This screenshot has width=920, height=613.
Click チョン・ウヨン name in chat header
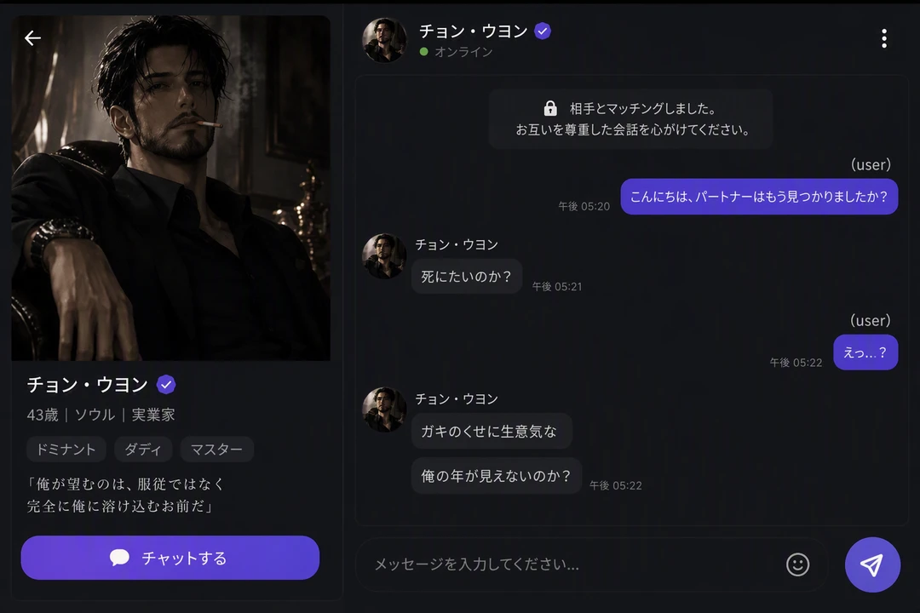(x=474, y=32)
